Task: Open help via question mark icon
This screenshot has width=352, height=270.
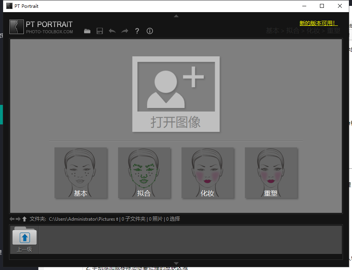Action: point(137,31)
